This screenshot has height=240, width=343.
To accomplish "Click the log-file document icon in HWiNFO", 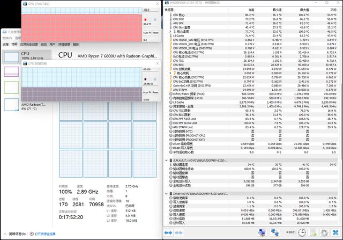I will (x=314, y=232).
